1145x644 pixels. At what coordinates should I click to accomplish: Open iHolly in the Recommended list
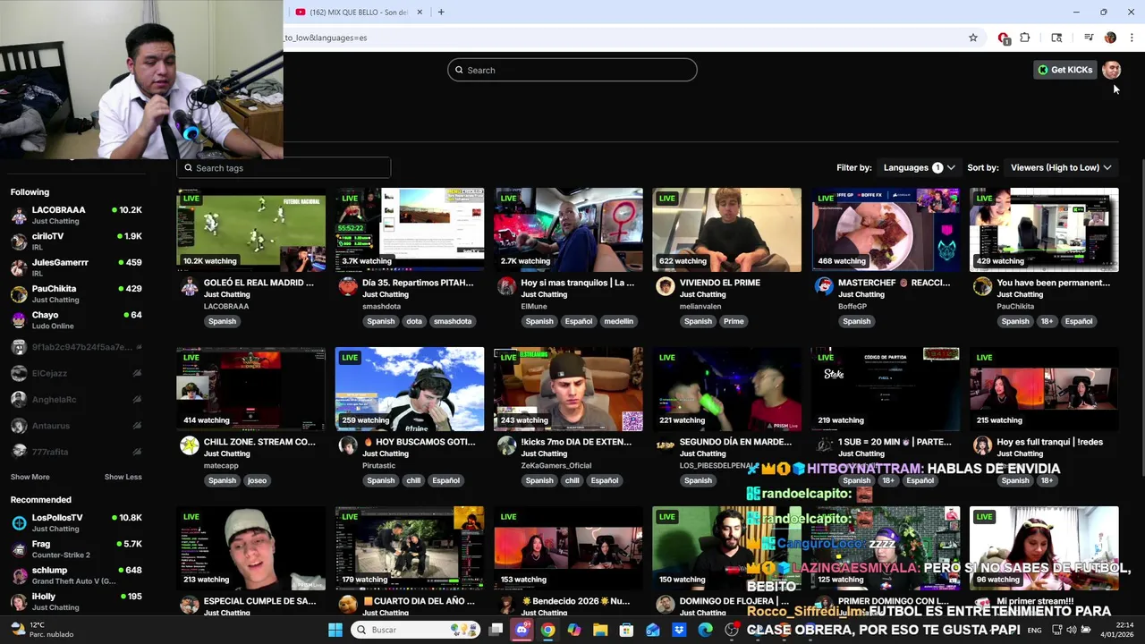pos(76,601)
